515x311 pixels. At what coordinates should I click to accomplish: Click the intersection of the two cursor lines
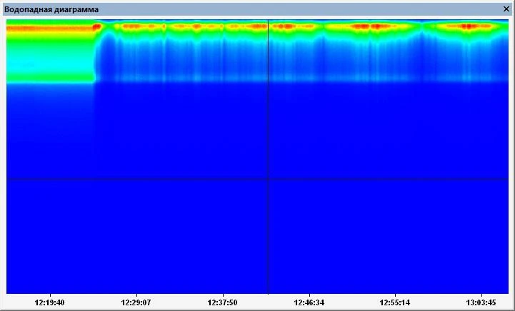coord(268,179)
